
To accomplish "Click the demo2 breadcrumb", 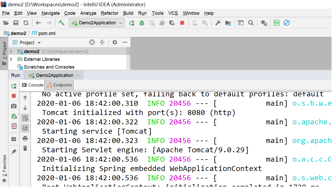I will pos(15,33).
